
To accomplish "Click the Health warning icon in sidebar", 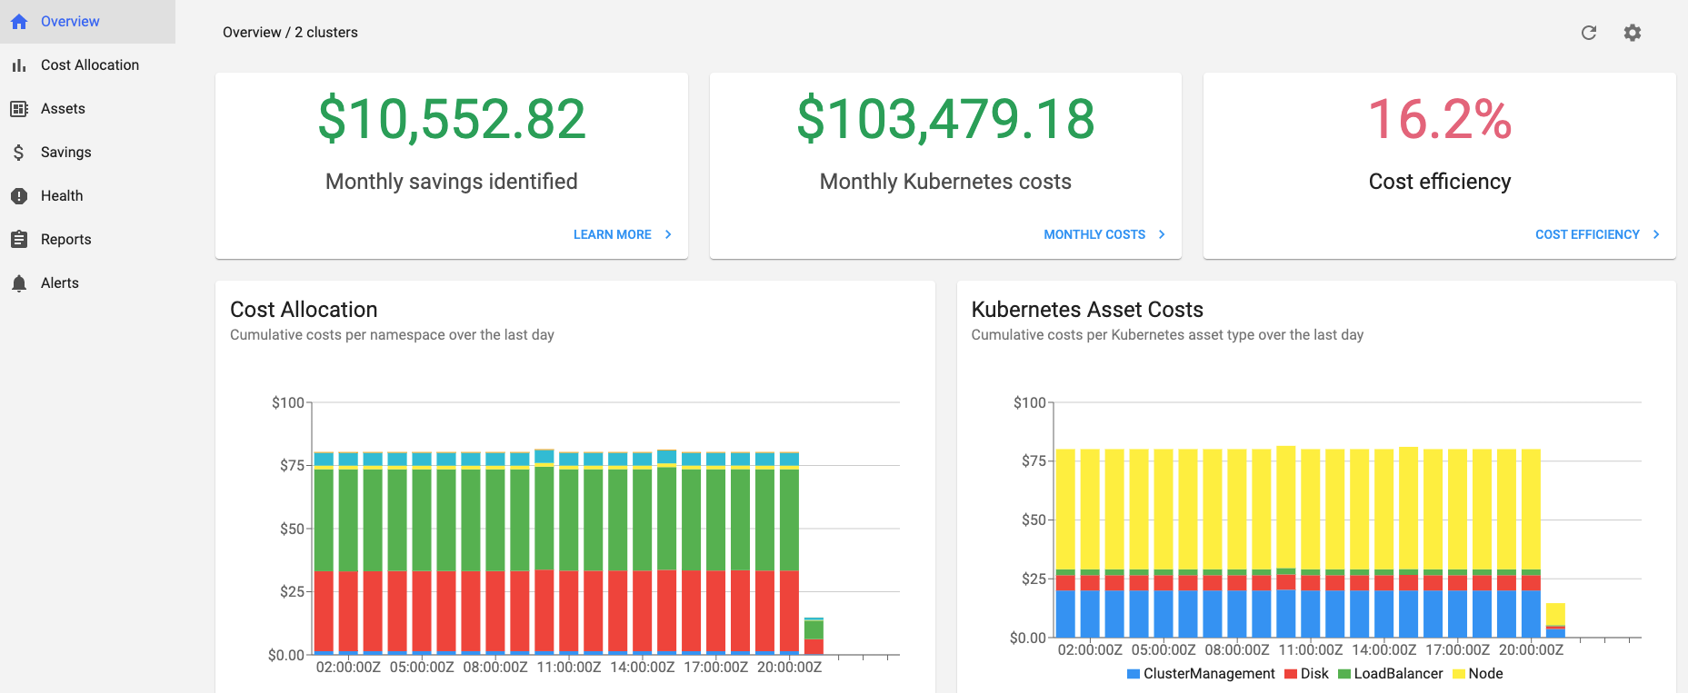I will coord(19,196).
